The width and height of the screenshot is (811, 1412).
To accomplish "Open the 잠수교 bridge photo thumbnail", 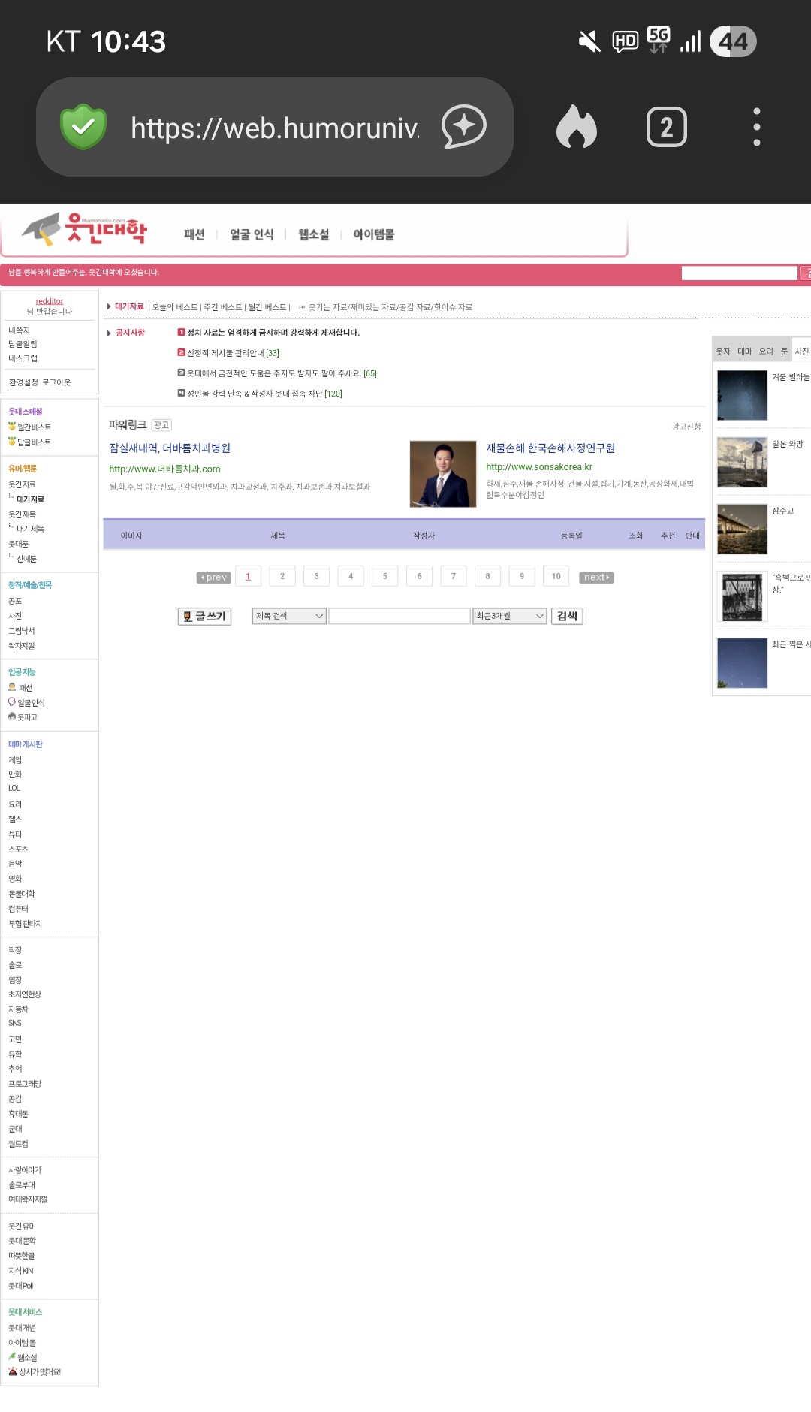I will tap(742, 529).
